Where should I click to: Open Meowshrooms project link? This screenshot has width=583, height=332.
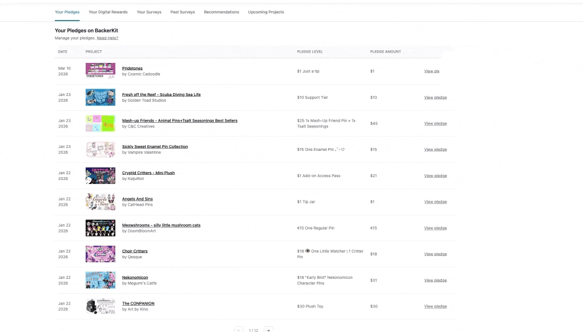click(x=161, y=225)
